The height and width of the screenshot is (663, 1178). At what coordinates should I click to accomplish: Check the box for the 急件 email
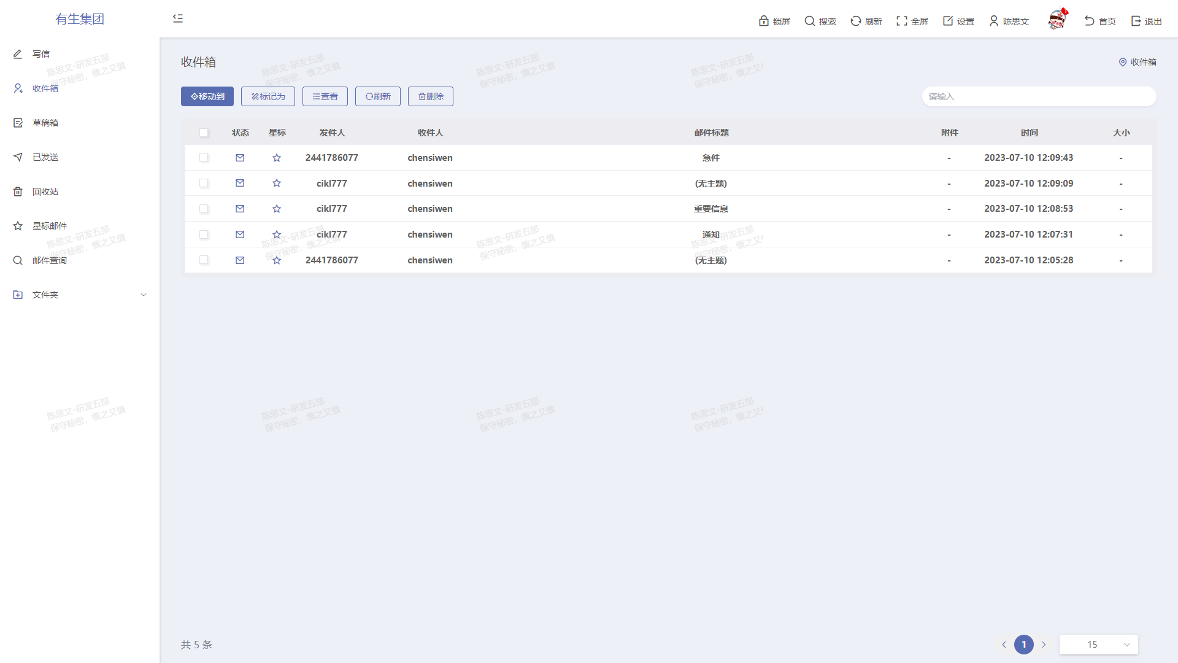pyautogui.click(x=204, y=158)
